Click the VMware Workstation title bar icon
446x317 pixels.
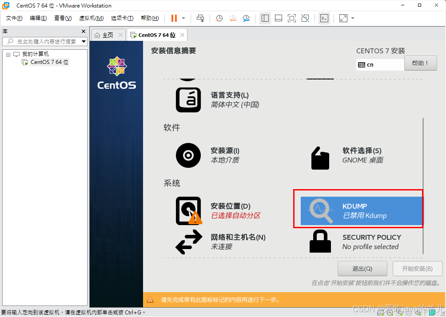point(6,5)
